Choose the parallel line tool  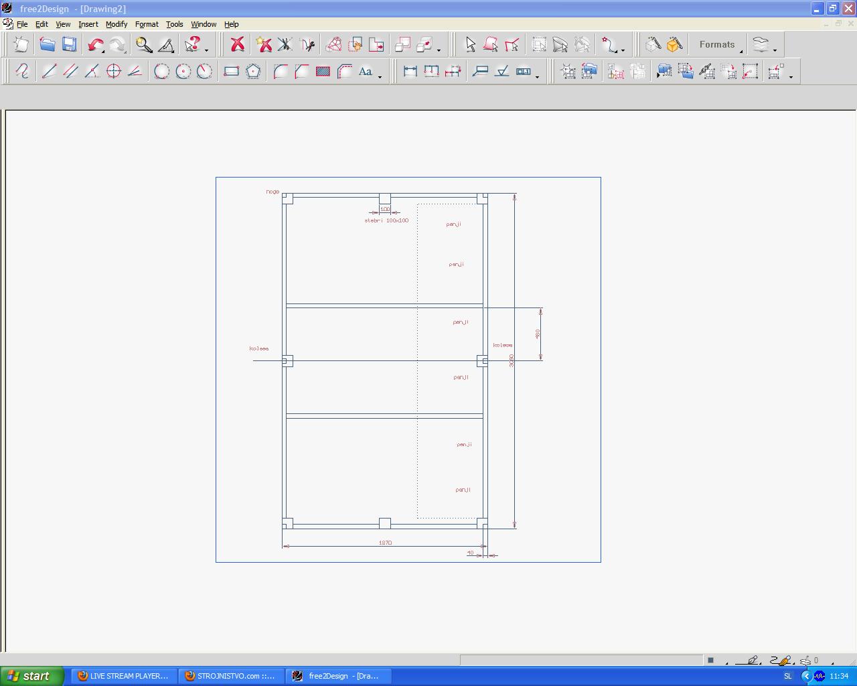pyautogui.click(x=70, y=71)
